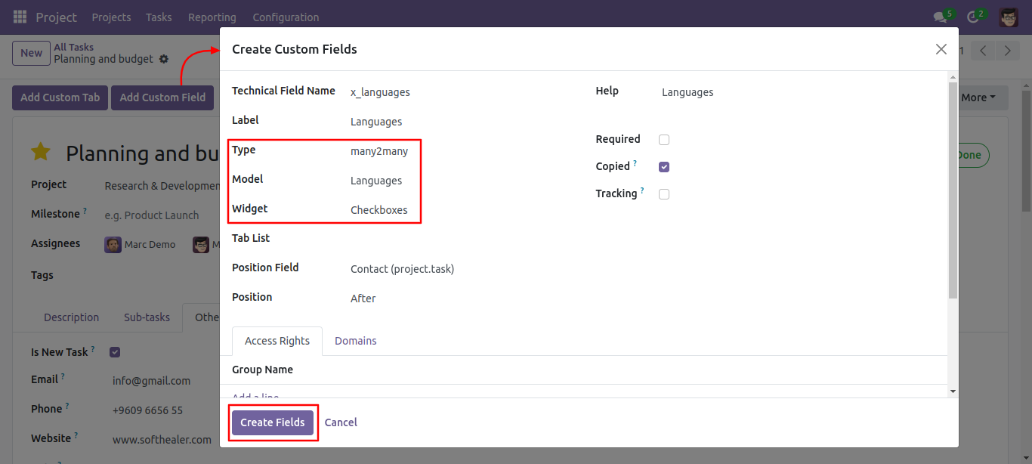Show help tooltip for Tracking field
Screen dimensions: 1032x464
tap(642, 190)
